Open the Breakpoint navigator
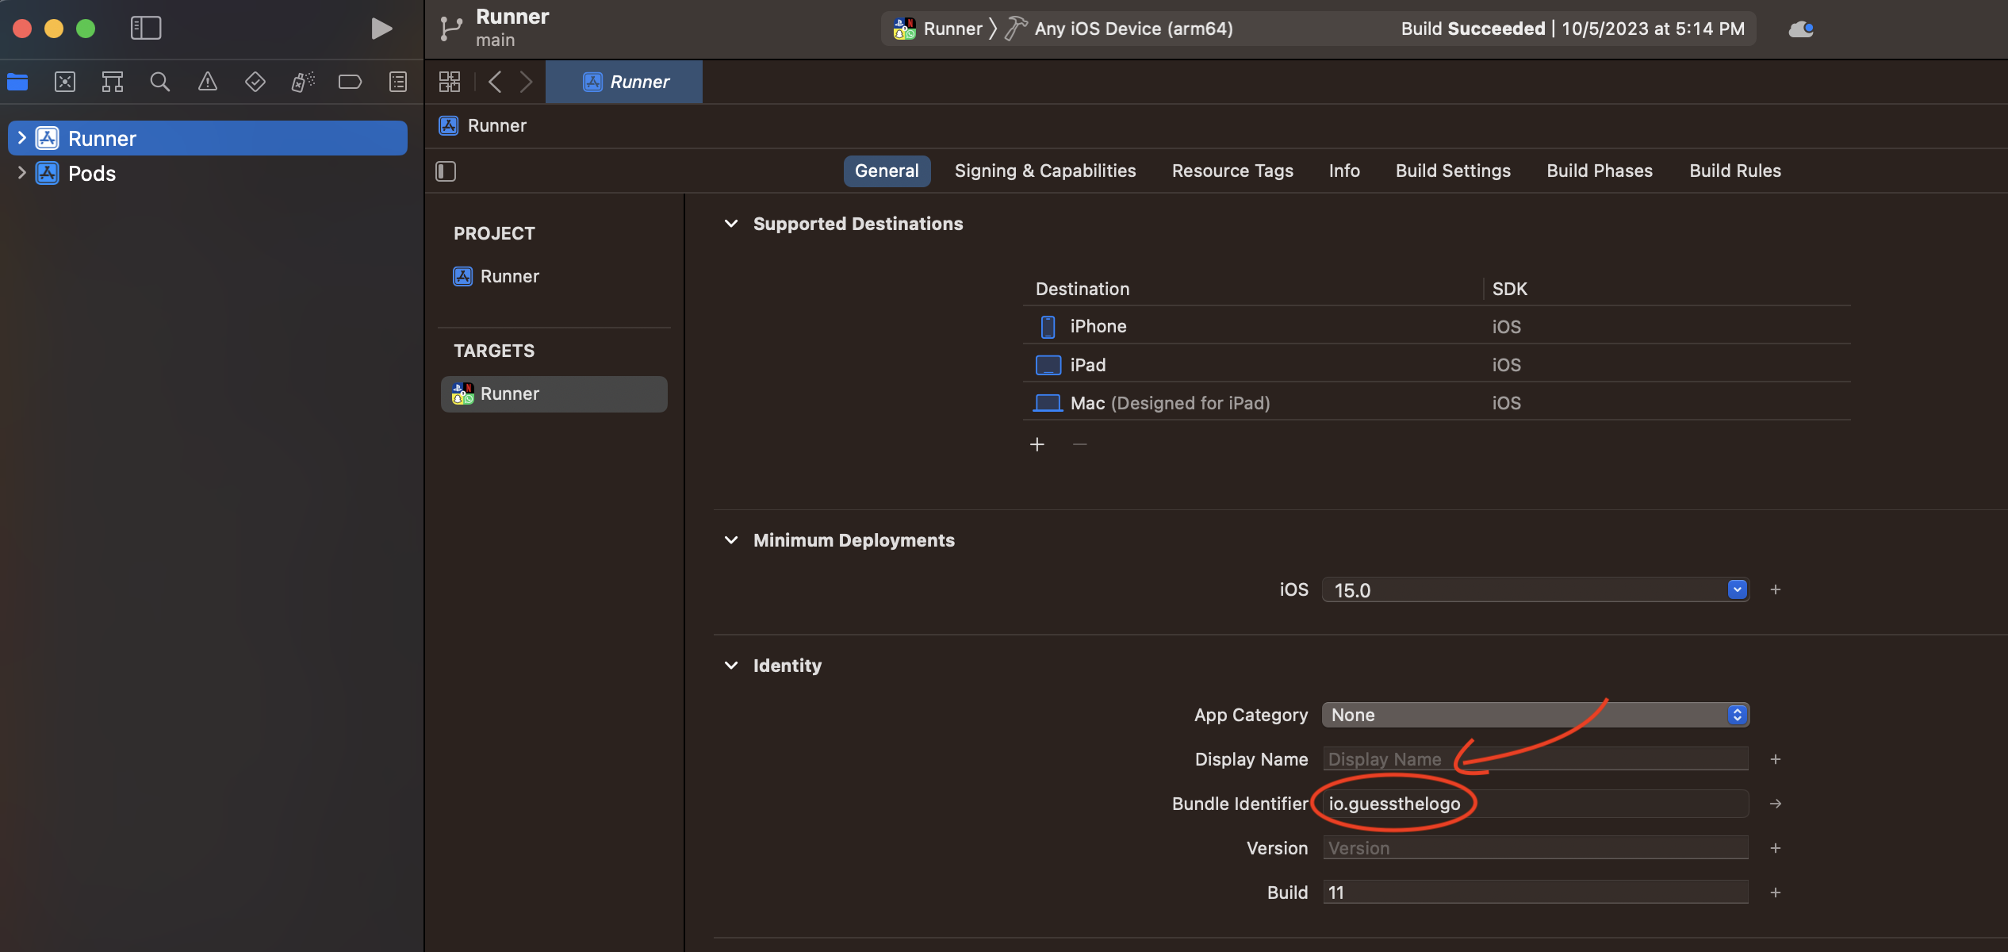This screenshot has width=2008, height=952. pos(350,82)
